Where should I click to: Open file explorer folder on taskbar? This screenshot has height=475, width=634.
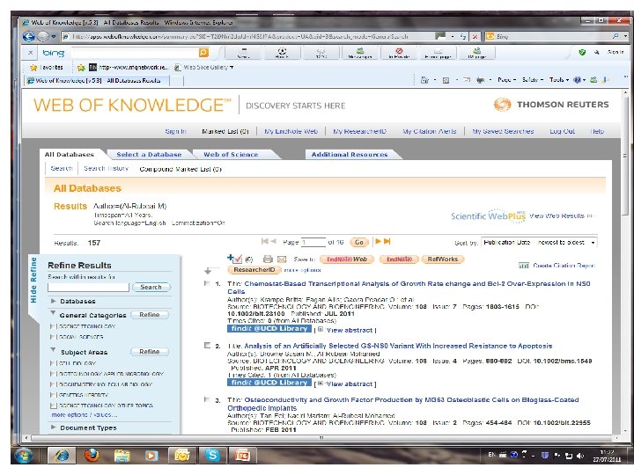coord(122,456)
